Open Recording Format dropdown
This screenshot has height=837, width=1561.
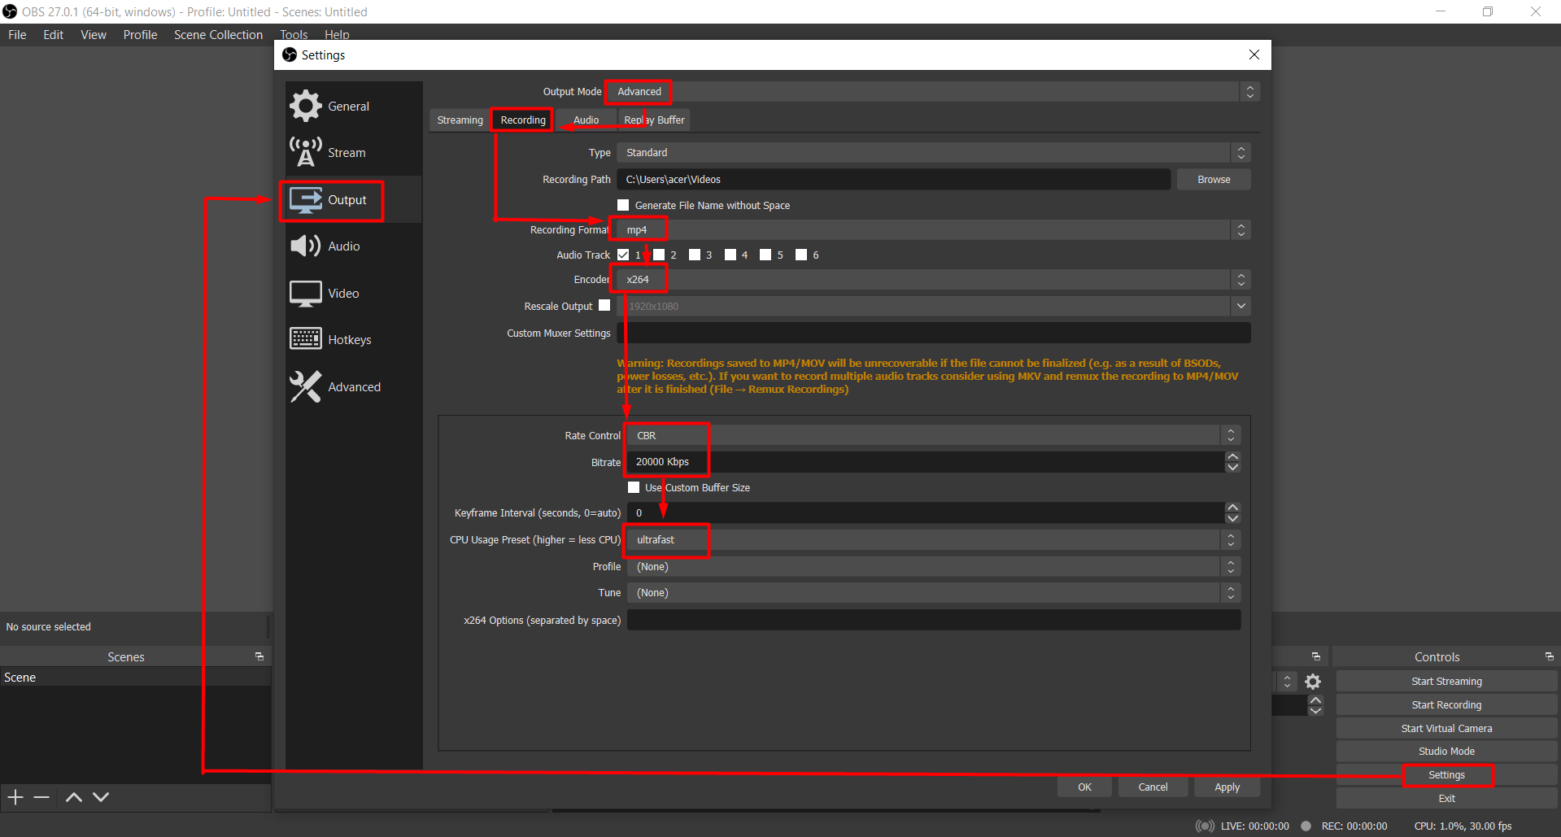click(934, 230)
